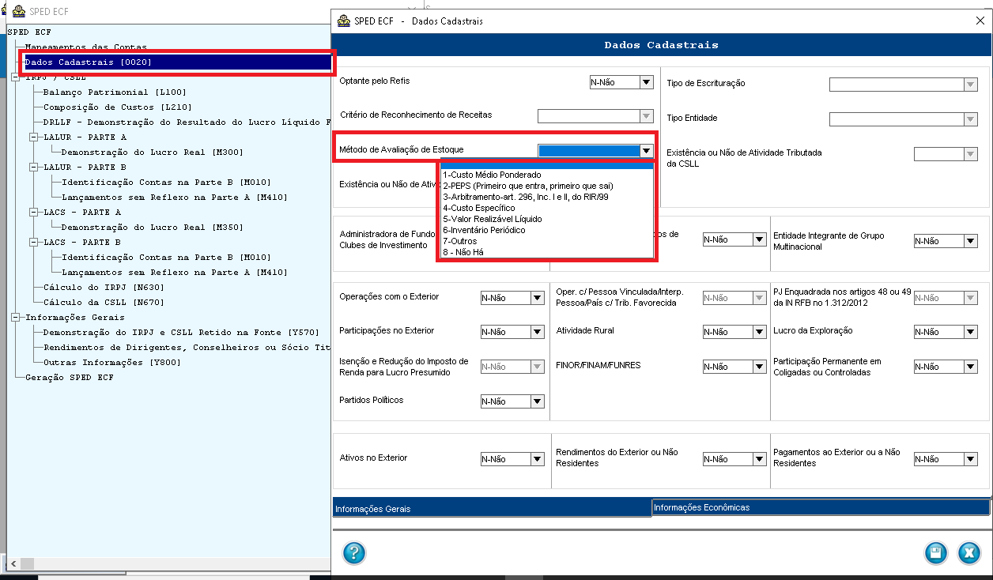This screenshot has width=993, height=580.
Task: Open Balanço Patrimonial [L100] in tree
Action: (x=115, y=92)
